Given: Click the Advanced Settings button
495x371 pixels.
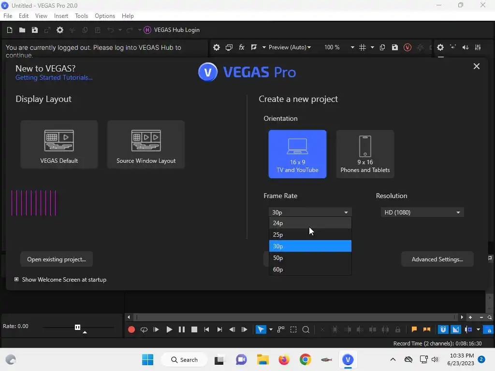Looking at the screenshot, I should tap(437, 259).
